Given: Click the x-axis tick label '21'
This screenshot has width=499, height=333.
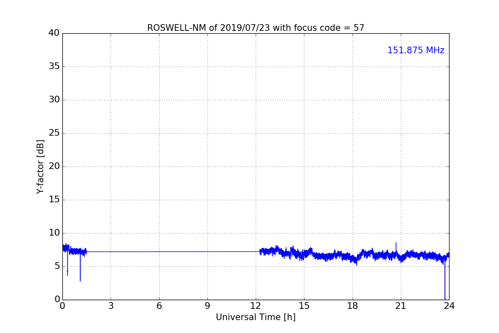Looking at the screenshot, I should [x=401, y=306].
